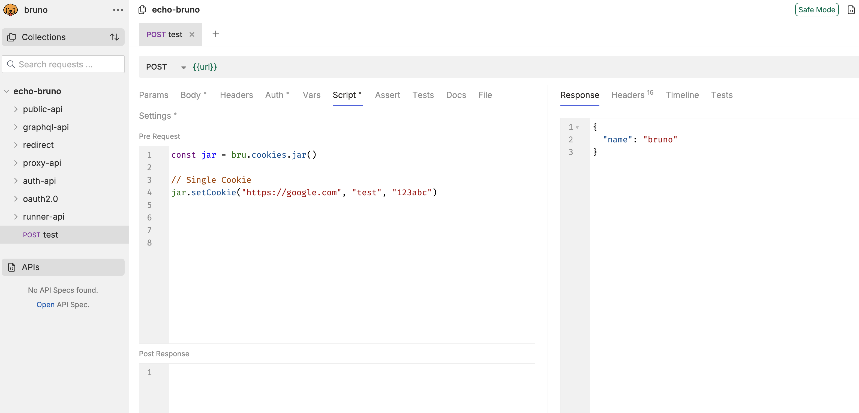Switch to the Timeline tab

682,95
